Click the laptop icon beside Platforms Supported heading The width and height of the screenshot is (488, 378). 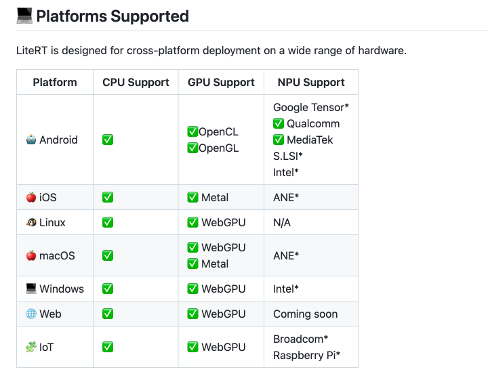24,16
